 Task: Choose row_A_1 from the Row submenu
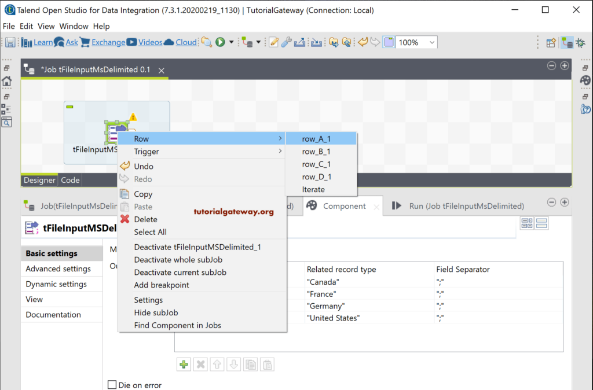tap(321, 139)
